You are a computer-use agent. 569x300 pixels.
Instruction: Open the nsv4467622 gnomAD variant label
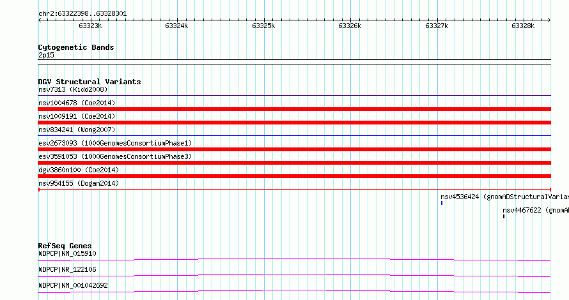pos(536,210)
